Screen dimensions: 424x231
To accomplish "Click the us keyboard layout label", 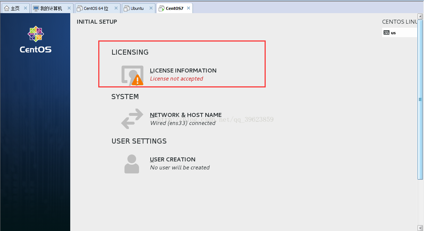I will [x=393, y=33].
